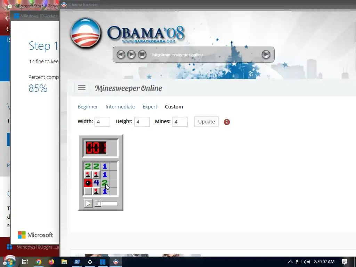
Task: Stop page loading with the square stop button
Action: [142, 55]
